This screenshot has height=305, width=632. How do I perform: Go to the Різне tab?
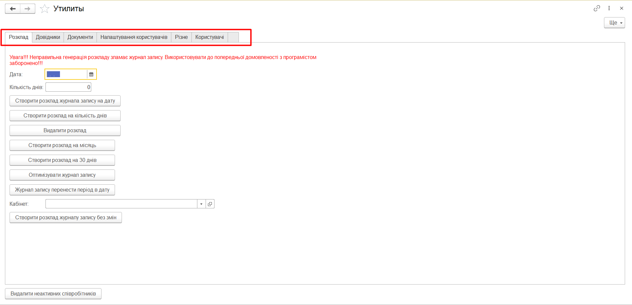181,37
